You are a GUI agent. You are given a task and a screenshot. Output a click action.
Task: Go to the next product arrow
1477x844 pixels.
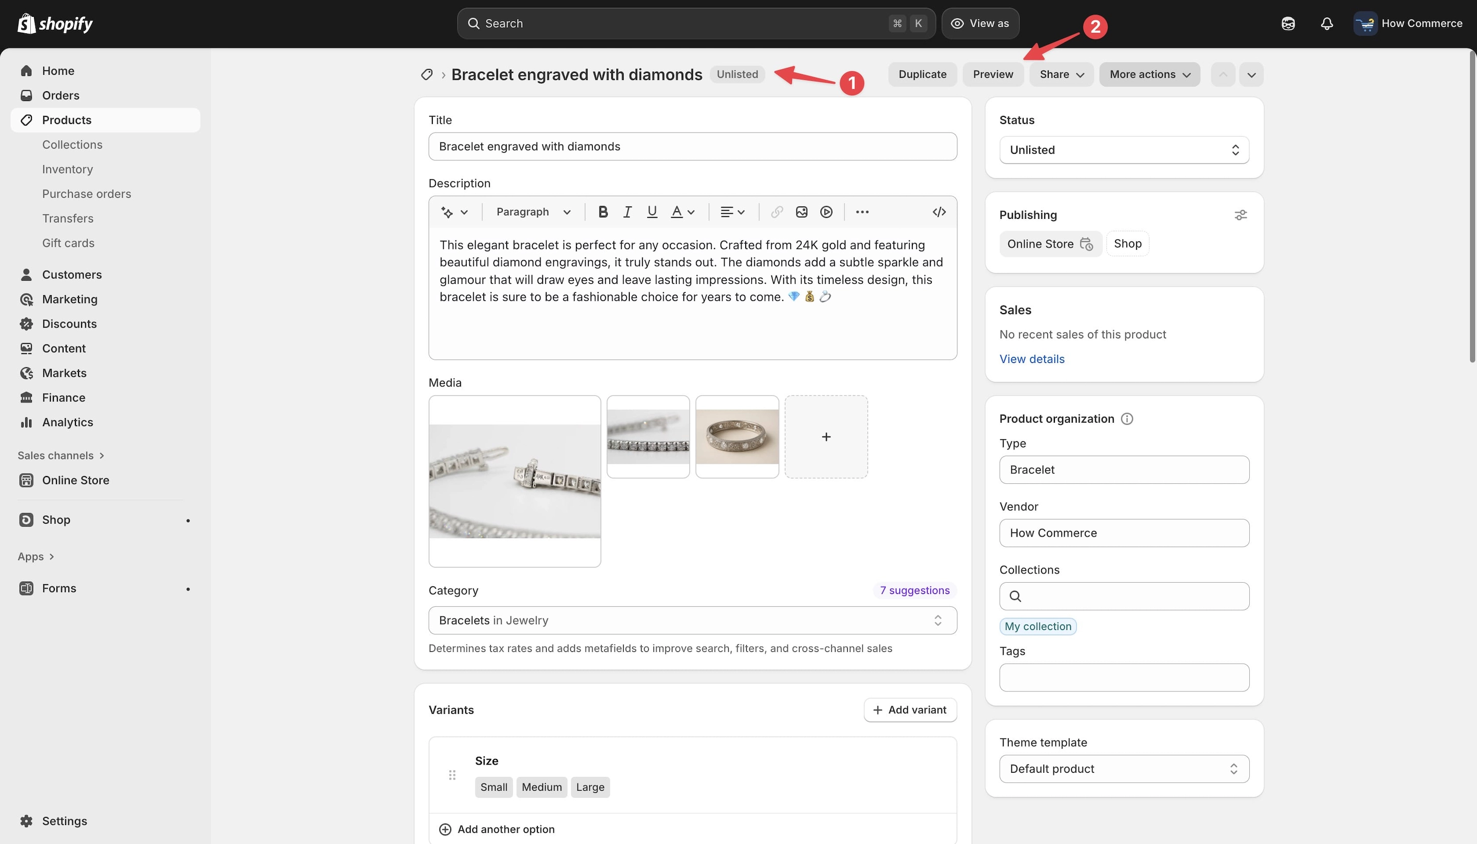tap(1251, 74)
